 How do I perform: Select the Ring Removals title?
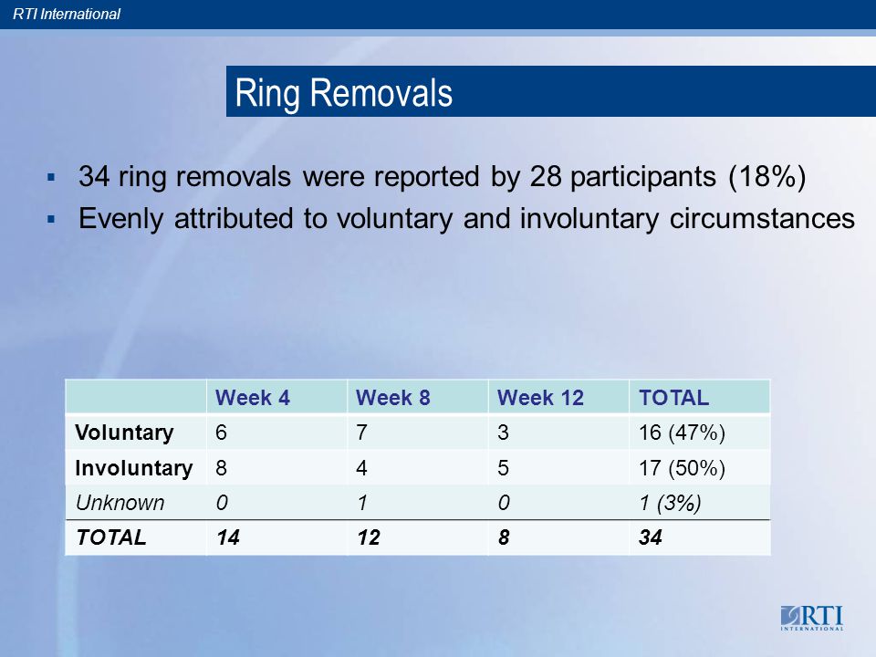[x=344, y=92]
